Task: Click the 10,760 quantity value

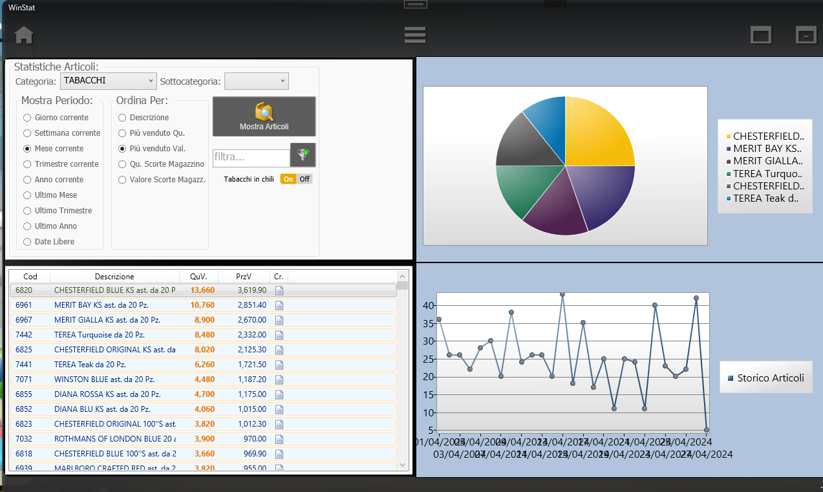Action: pyautogui.click(x=202, y=305)
